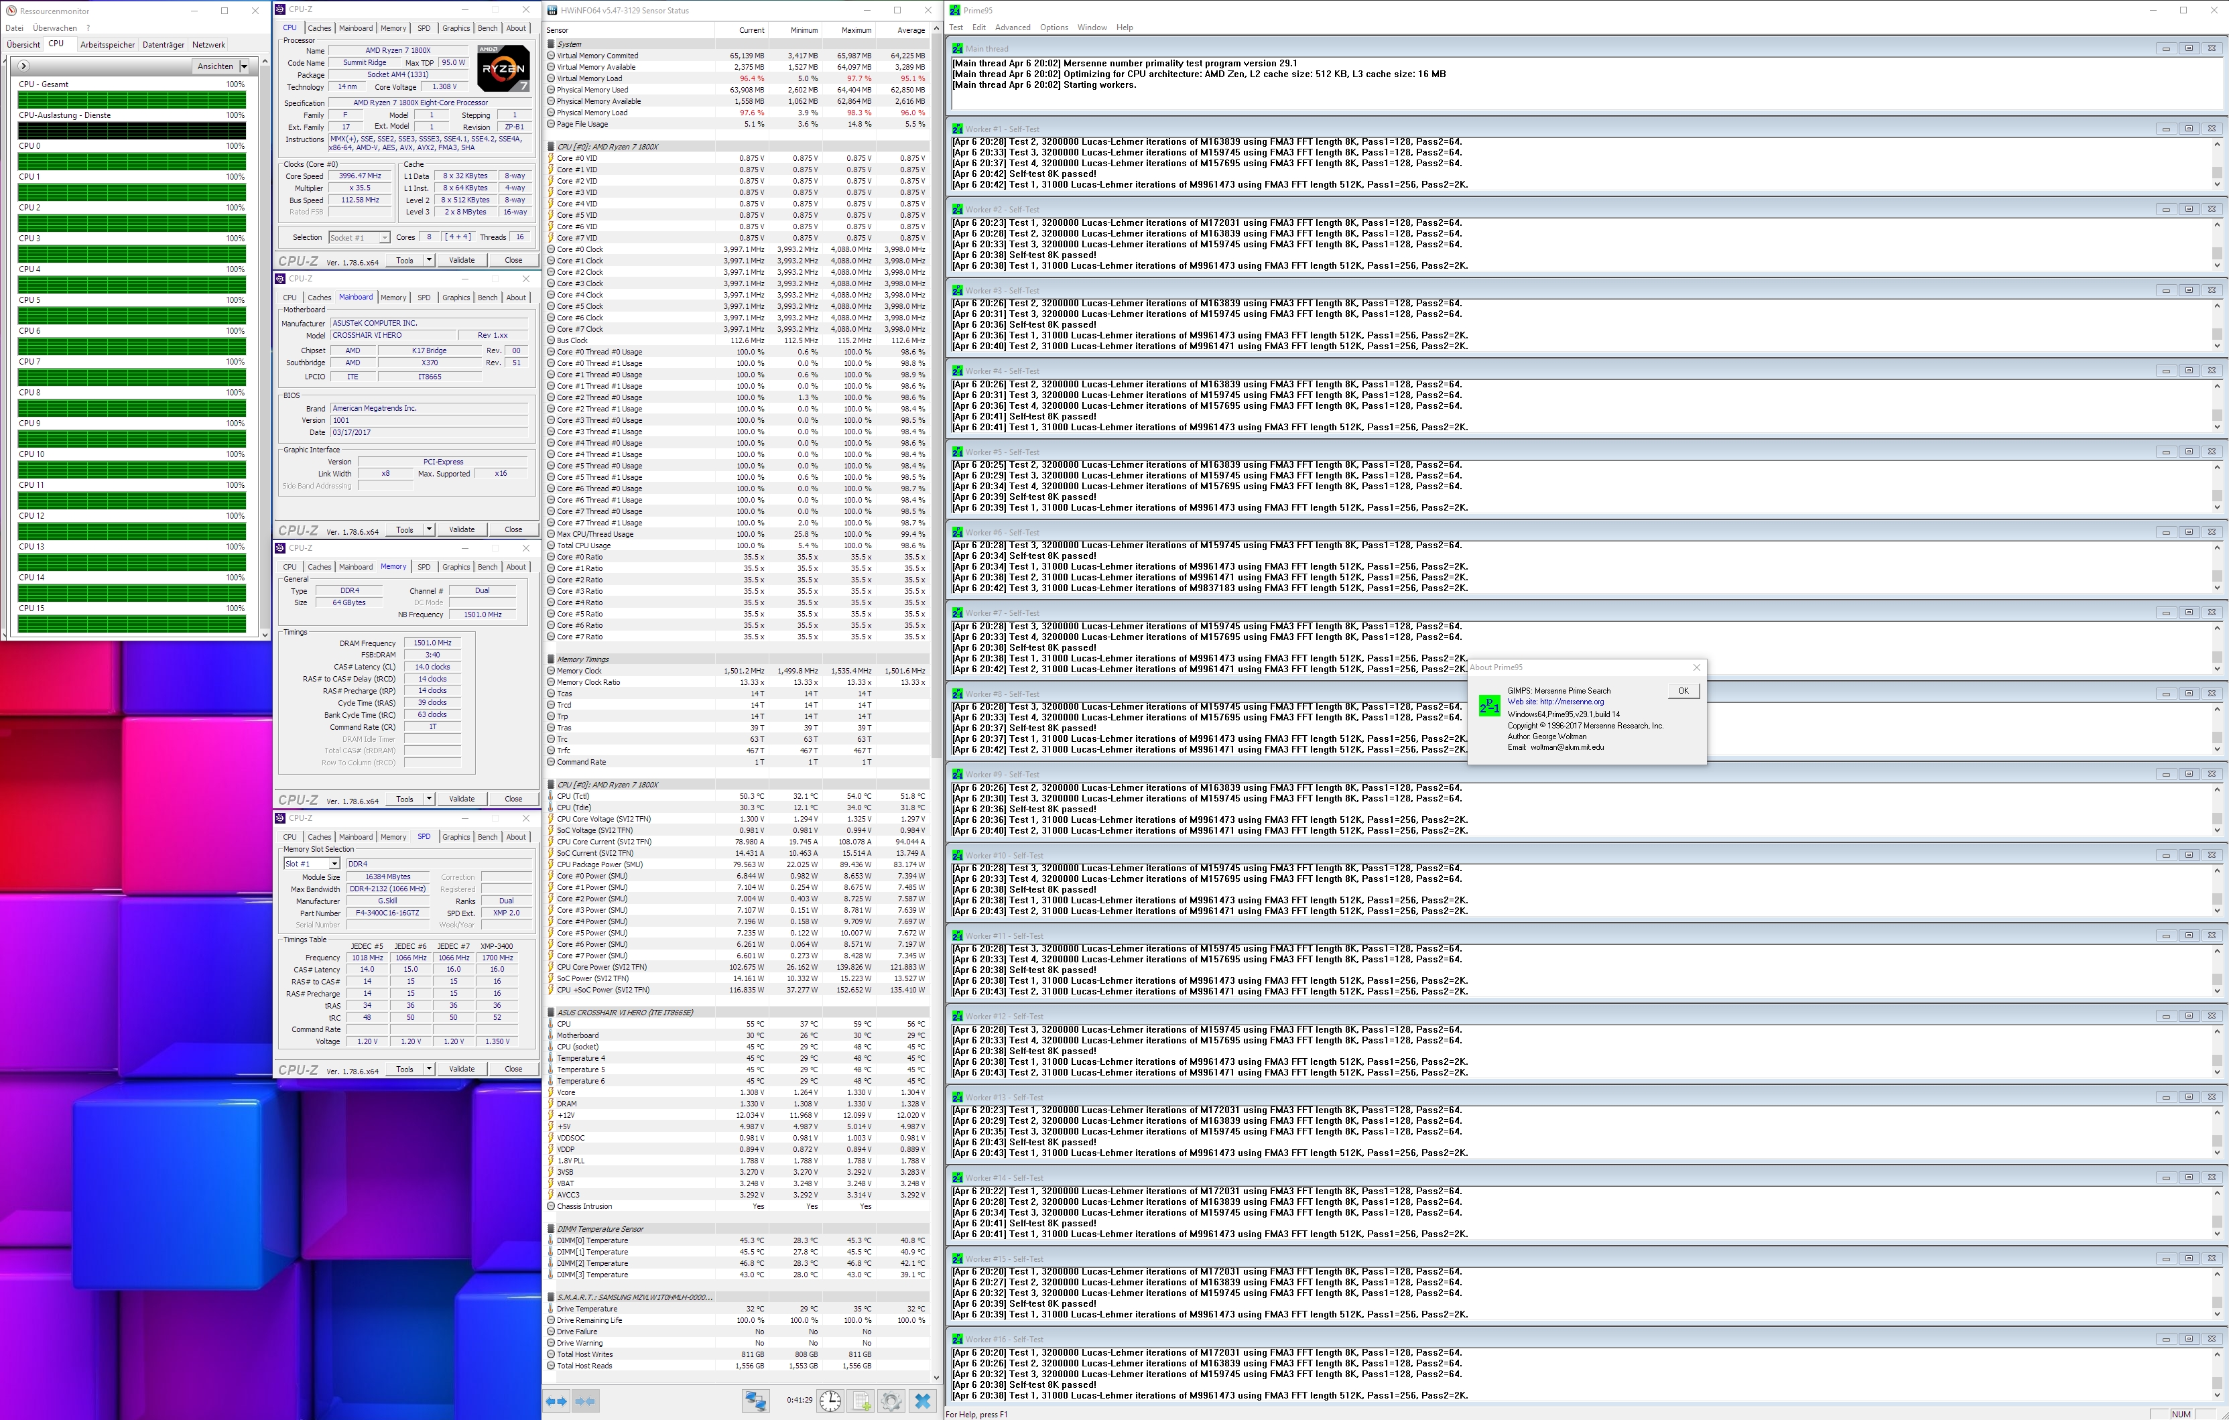This screenshot has height=1420, width=2229.
Task: Click Virtual Memory Commited sensor icon
Action: tap(551, 56)
